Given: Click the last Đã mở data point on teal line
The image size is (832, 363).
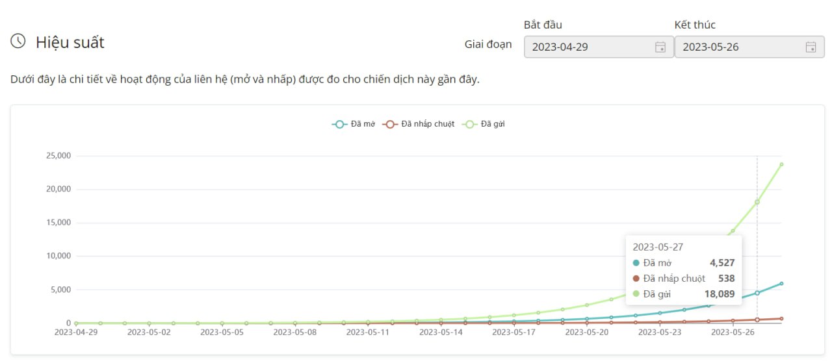Looking at the screenshot, I should point(781,283).
